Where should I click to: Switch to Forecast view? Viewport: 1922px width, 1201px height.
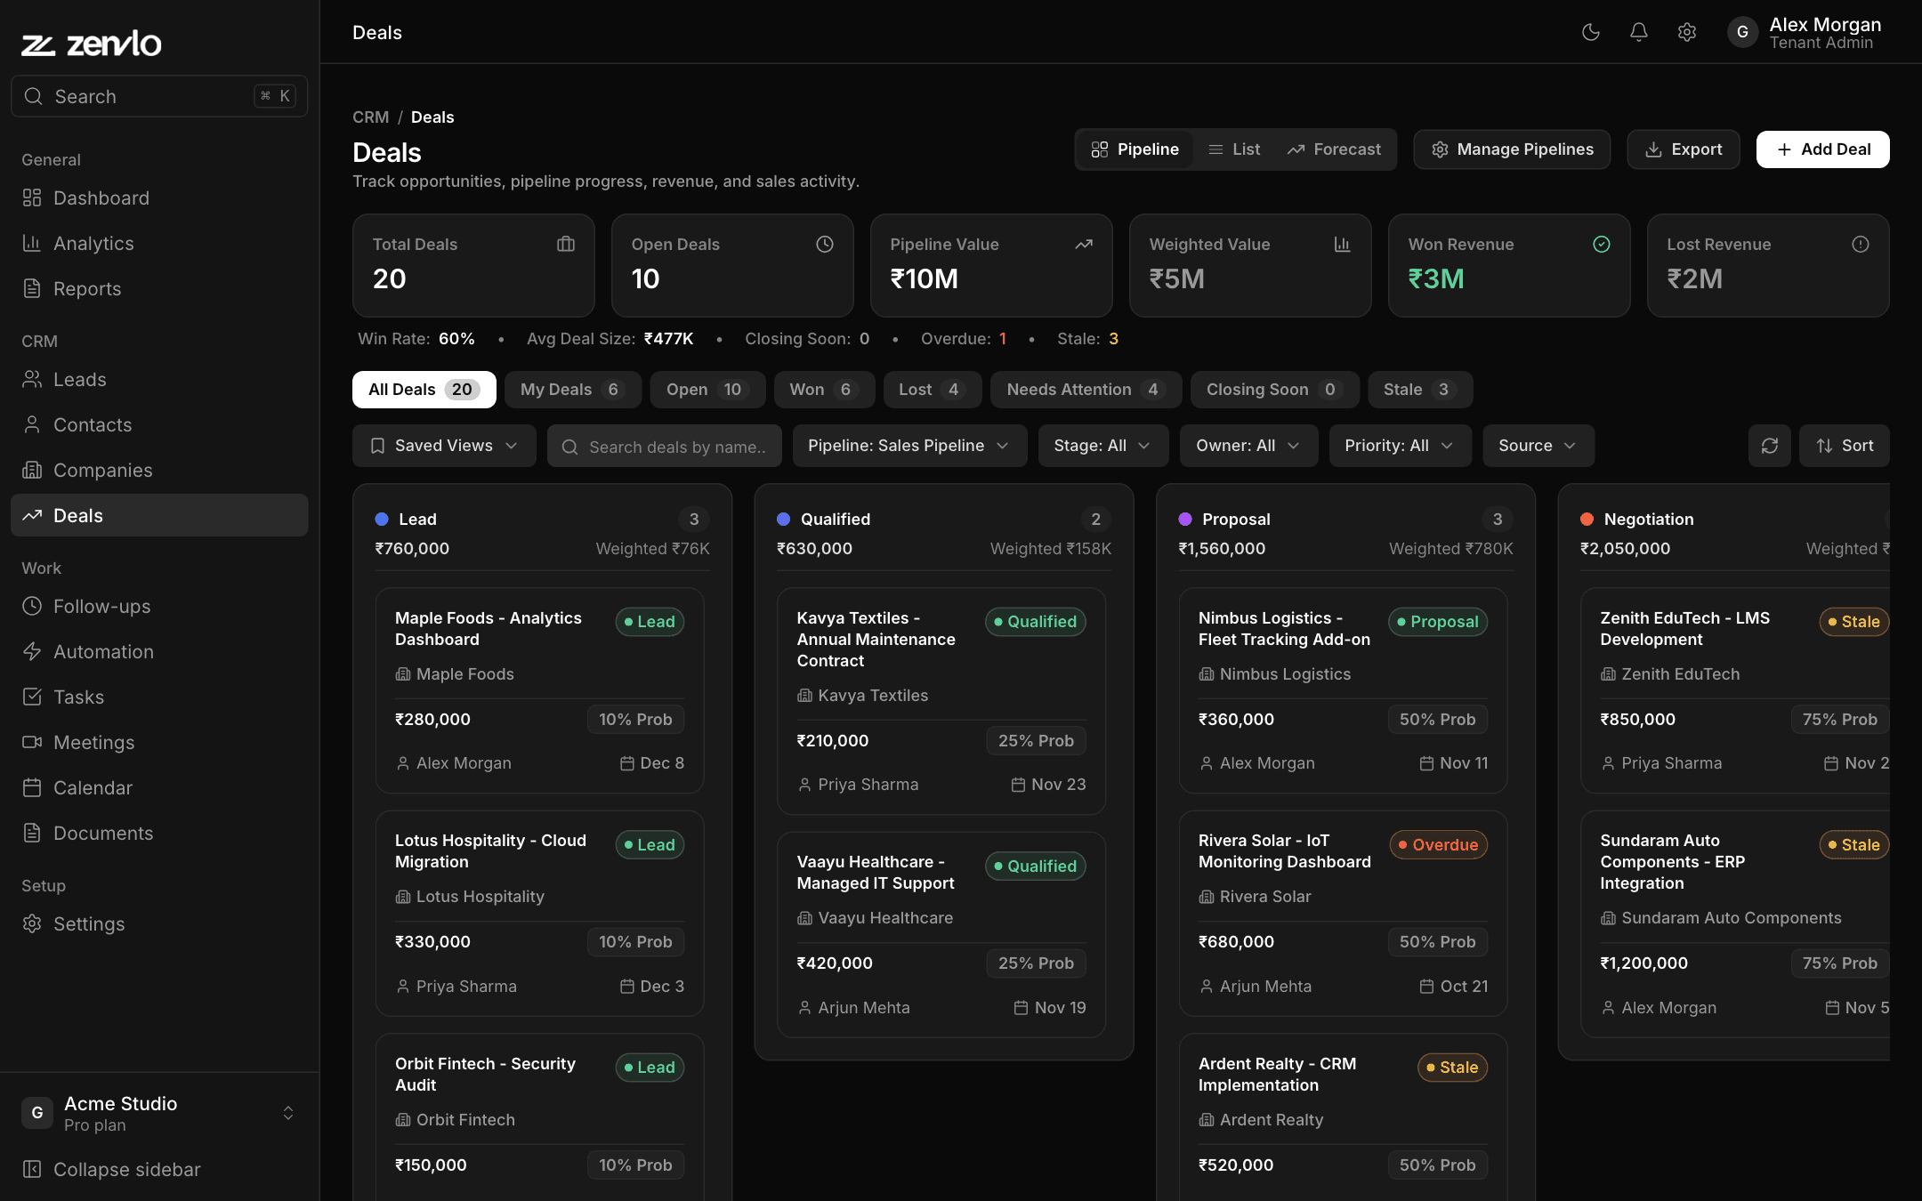[1334, 149]
